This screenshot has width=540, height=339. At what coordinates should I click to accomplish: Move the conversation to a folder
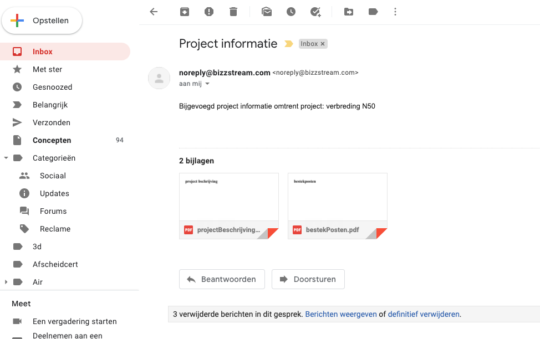pyautogui.click(x=349, y=11)
